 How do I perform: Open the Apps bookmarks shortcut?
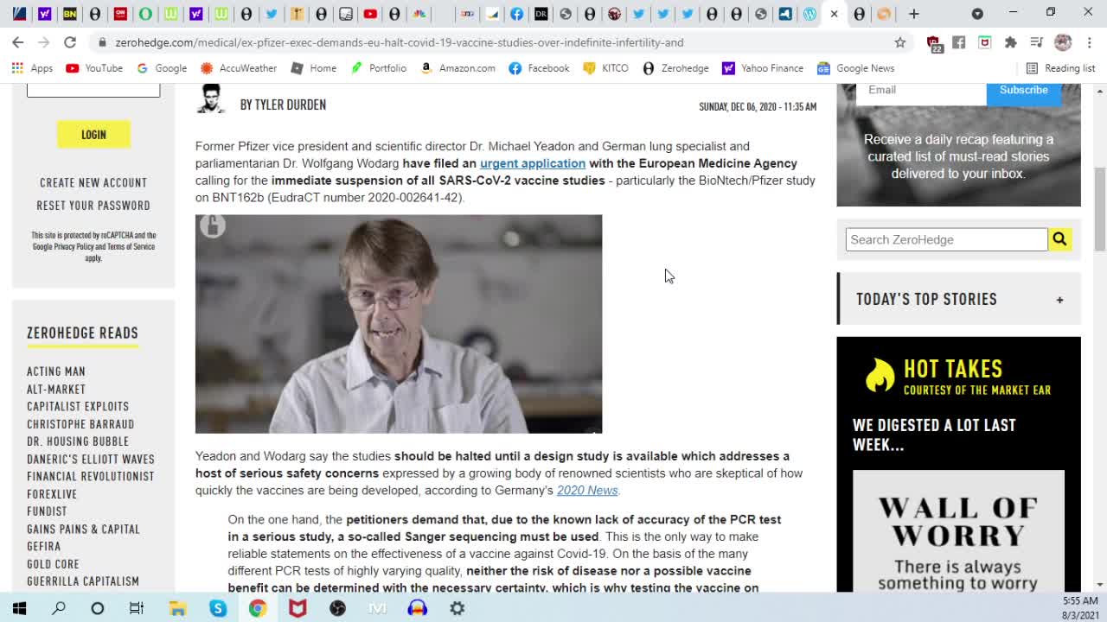[x=32, y=68]
